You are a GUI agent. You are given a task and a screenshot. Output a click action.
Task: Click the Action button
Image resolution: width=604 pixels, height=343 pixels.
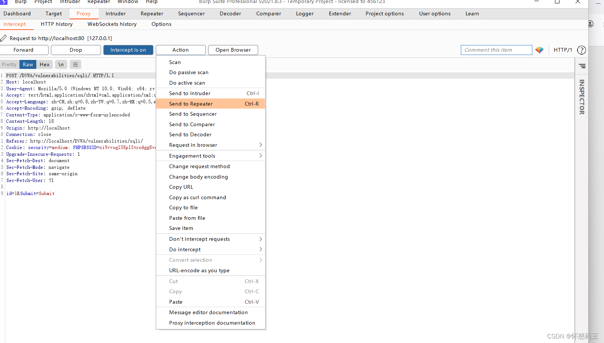point(181,50)
